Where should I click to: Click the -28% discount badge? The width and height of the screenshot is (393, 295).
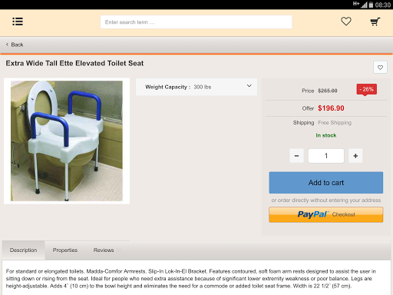(x=367, y=89)
